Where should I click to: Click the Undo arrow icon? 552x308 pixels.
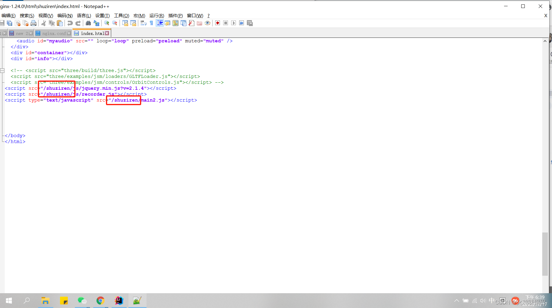click(x=70, y=23)
